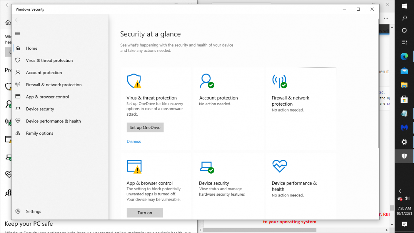The width and height of the screenshot is (414, 233).
Task: Click the Firewall & network protection tile icon
Action: click(279, 81)
